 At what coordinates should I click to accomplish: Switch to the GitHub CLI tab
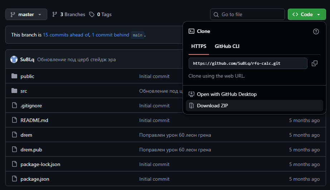tap(227, 46)
